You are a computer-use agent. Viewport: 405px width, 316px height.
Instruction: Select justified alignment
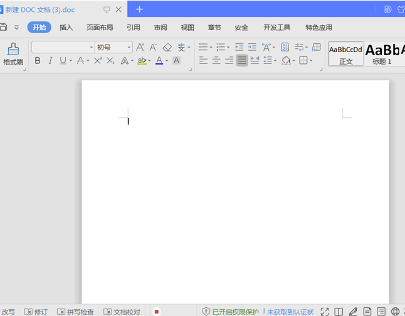tap(242, 60)
